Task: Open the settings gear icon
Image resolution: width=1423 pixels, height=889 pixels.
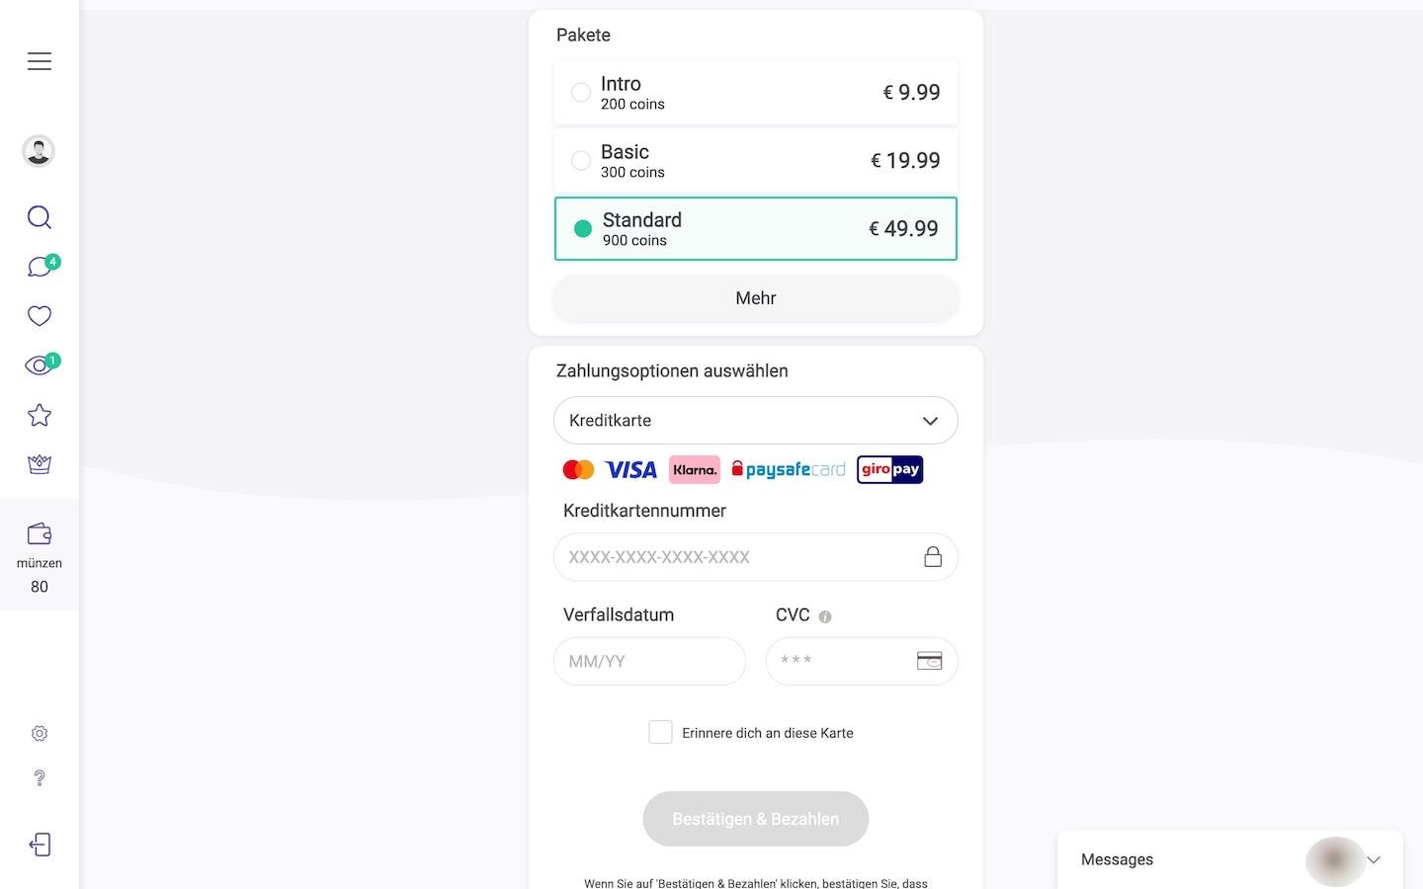Action: 40,733
